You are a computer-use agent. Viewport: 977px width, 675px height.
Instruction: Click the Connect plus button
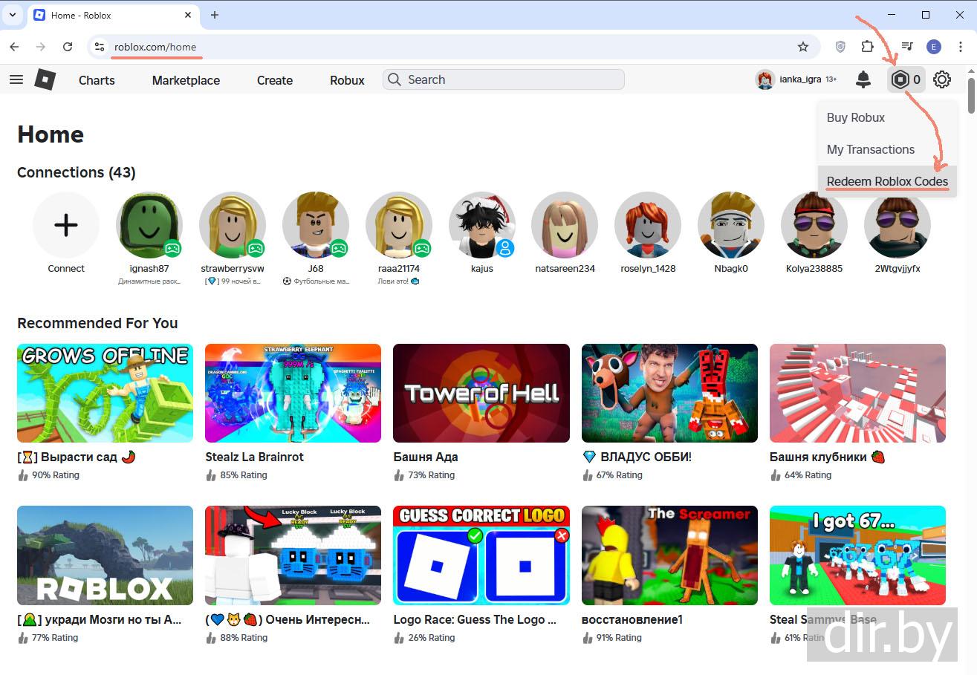coord(66,225)
